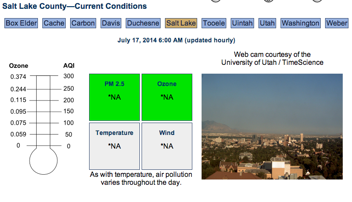Click the green PM 2.5 tile
Image resolution: width=352 pixels, height=202 pixels.
click(115, 97)
